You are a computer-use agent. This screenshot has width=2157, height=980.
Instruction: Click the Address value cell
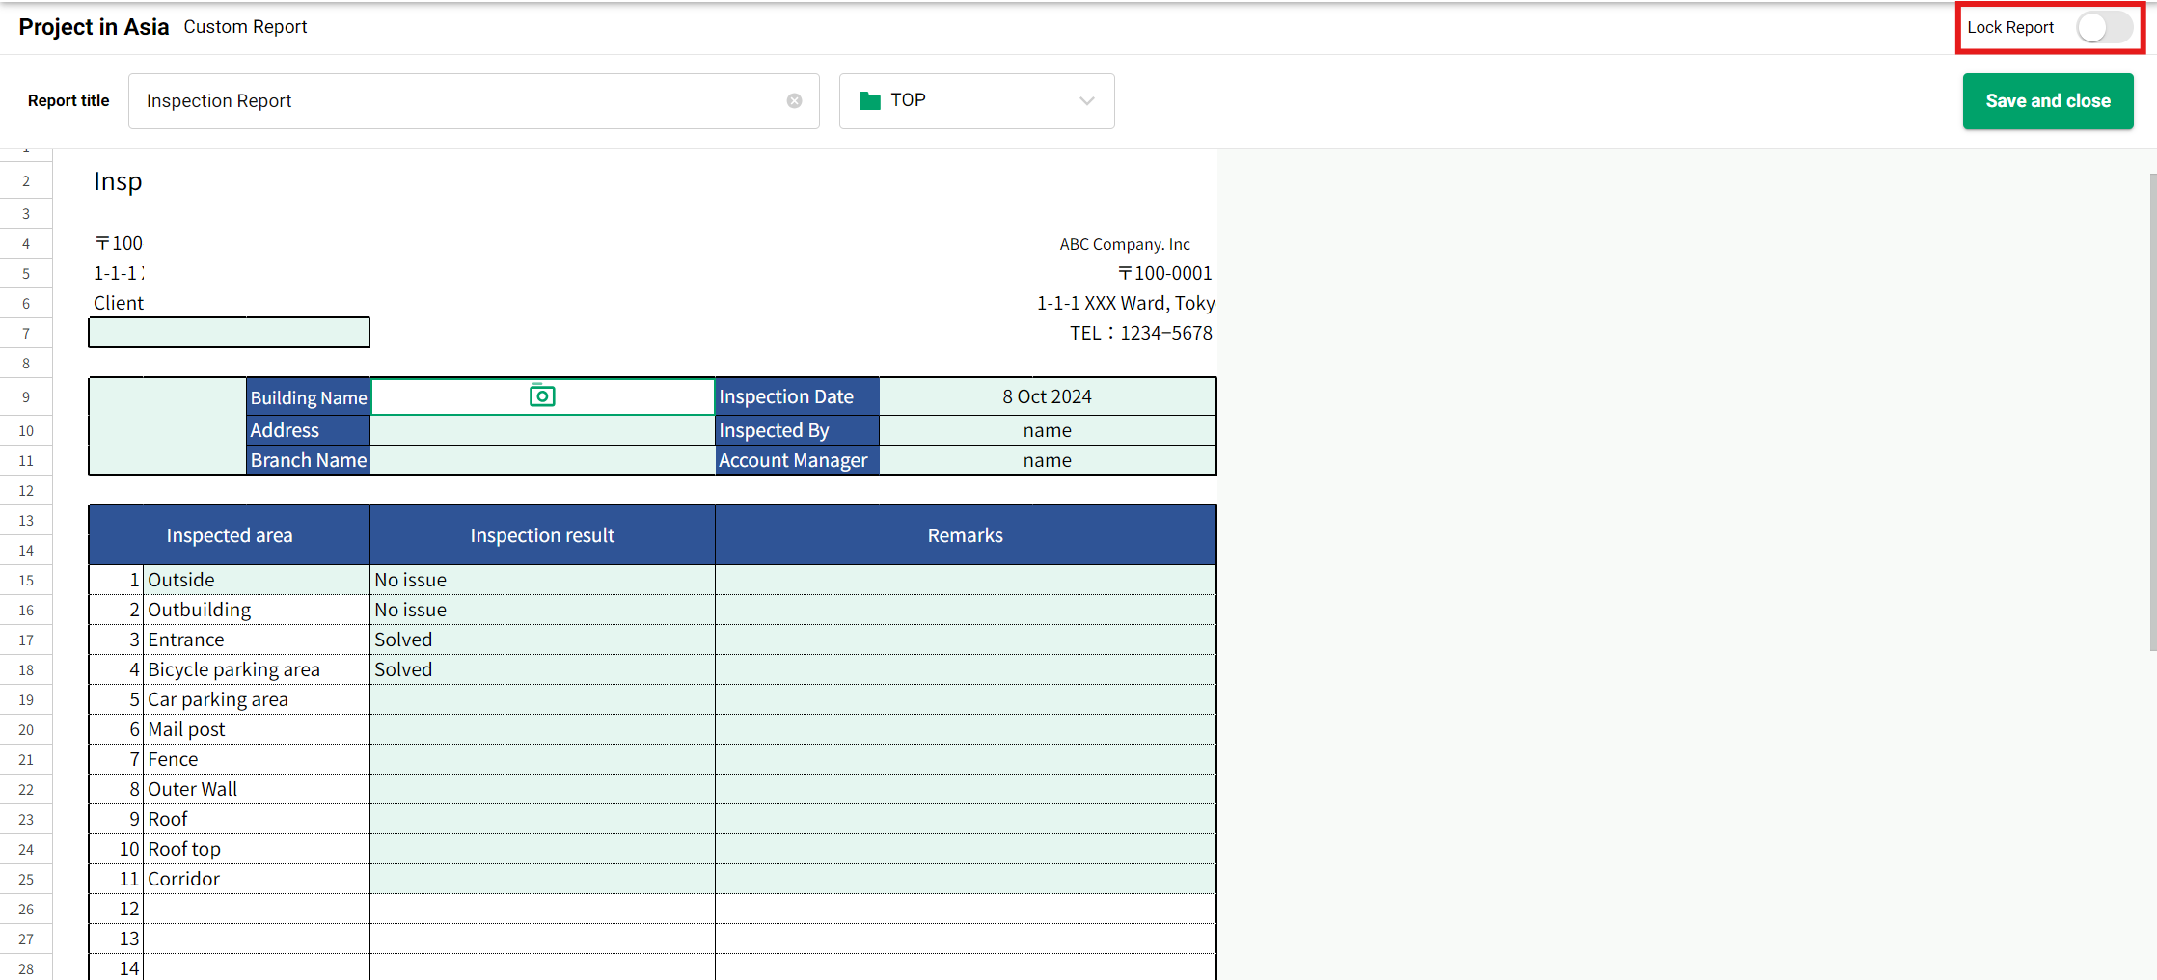tap(542, 430)
